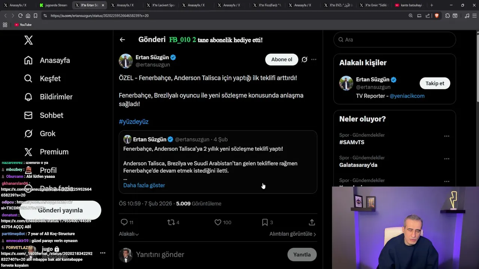This screenshot has width=479, height=269.
Task: Open the @yeniacikcom link
Action: (x=407, y=96)
